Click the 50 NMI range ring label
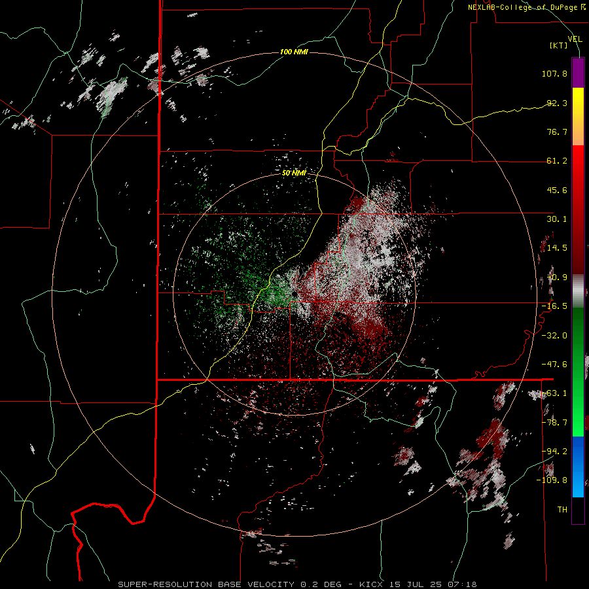The image size is (589, 589). [294, 173]
